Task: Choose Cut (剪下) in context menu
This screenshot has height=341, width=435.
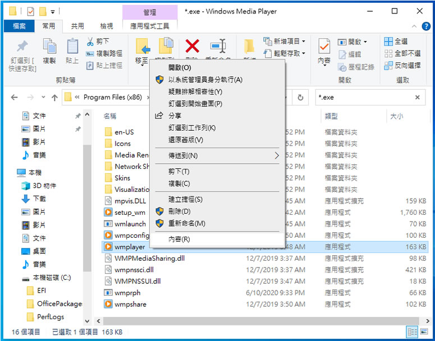Action: tap(217, 172)
